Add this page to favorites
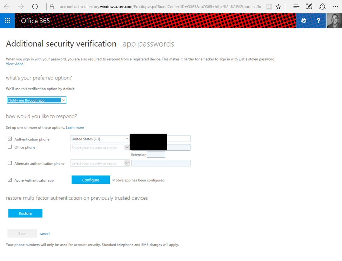The width and height of the screenshot is (342, 261). point(278,6)
